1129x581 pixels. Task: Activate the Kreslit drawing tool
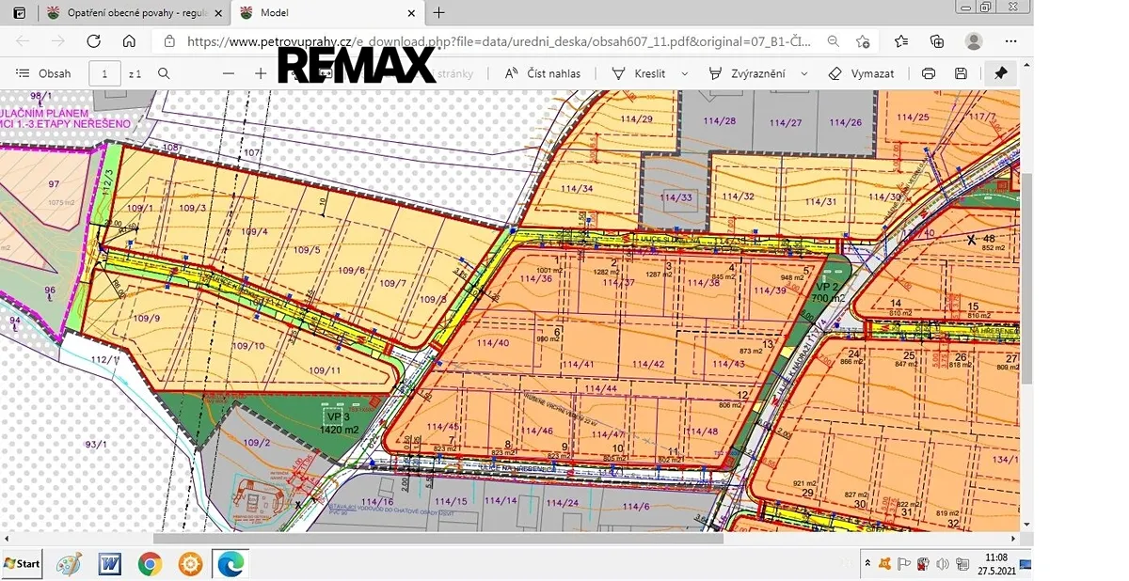click(639, 73)
